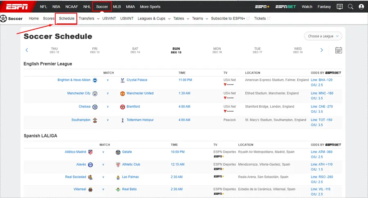
Task: Click the Chelsea crest
Action: coord(95,107)
